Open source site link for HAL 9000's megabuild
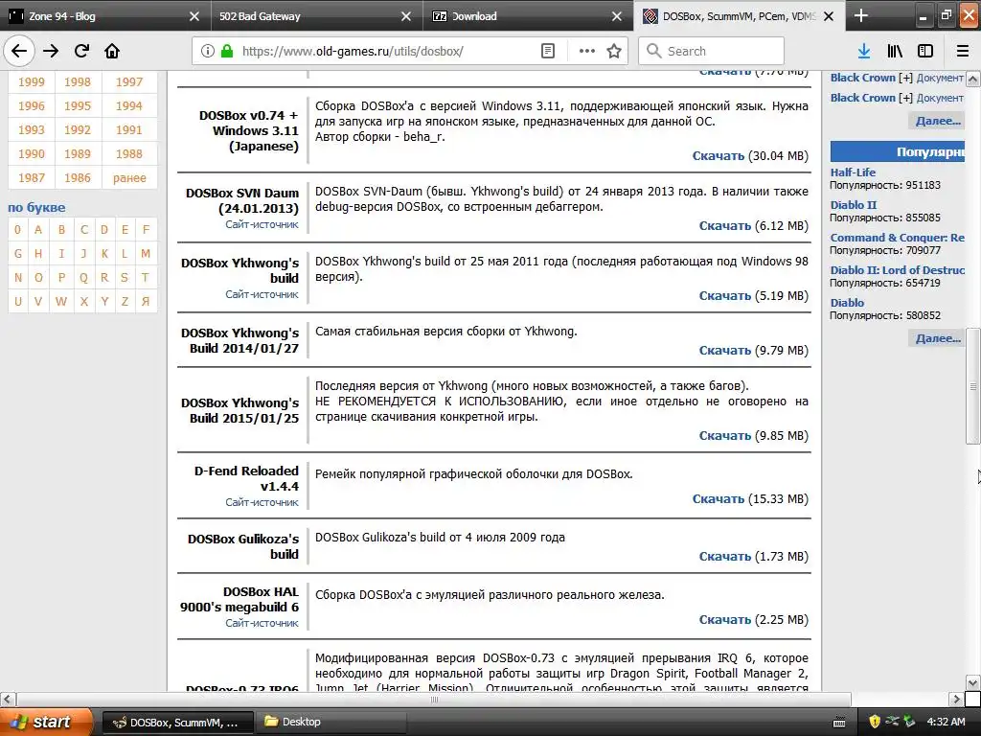This screenshot has width=981, height=736. [x=262, y=623]
